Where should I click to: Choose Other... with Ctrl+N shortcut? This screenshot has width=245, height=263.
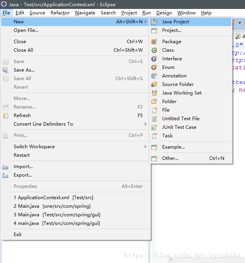coord(191,158)
